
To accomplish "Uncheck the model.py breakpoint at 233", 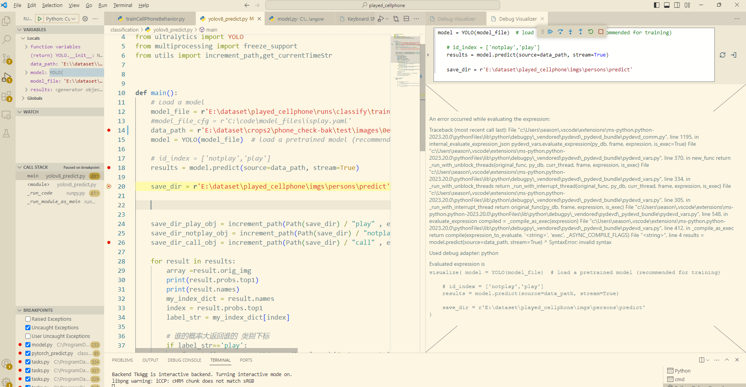I will click(28, 345).
